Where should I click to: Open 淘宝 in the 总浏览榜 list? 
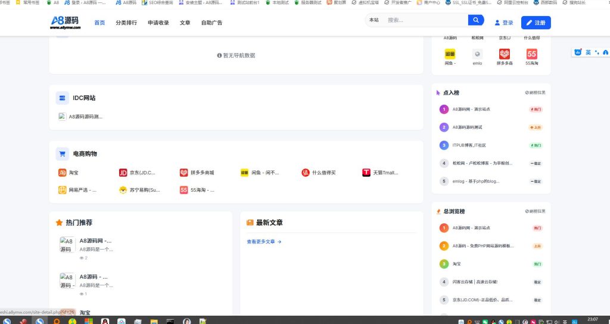pos(456,264)
